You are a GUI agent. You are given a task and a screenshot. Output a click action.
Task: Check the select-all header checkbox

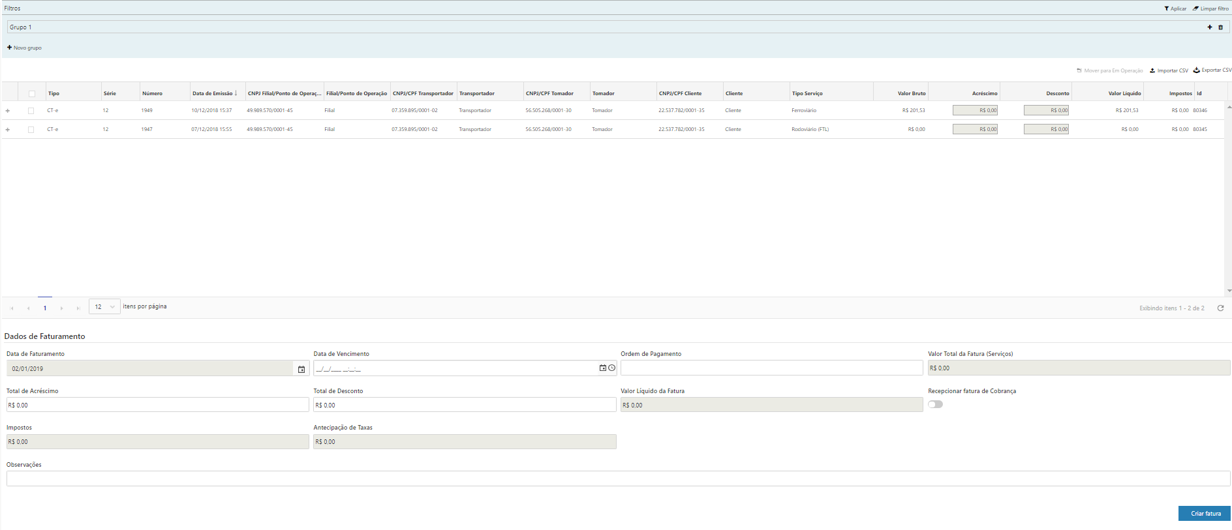pos(32,94)
